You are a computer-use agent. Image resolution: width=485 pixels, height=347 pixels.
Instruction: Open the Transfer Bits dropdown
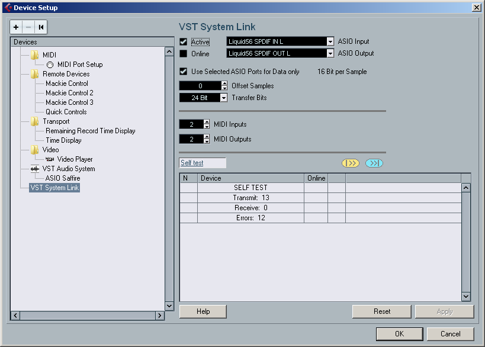click(224, 98)
